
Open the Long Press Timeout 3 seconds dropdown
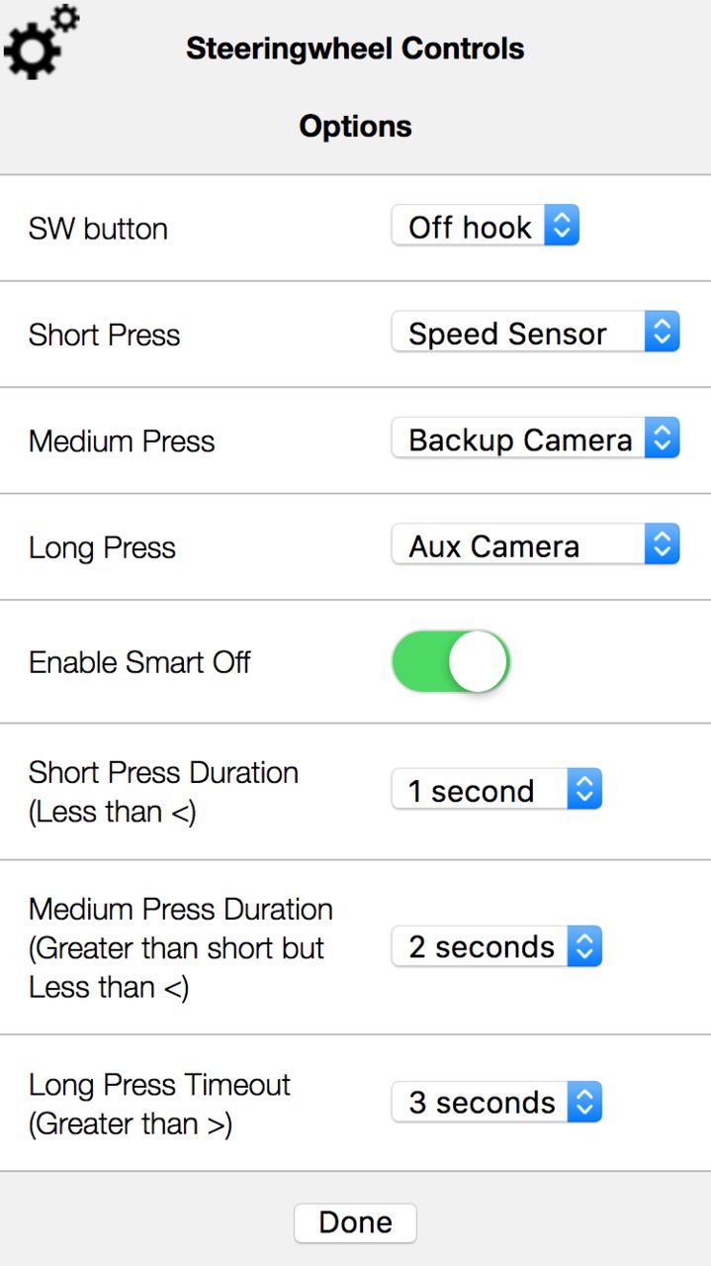pyautogui.click(x=496, y=1102)
